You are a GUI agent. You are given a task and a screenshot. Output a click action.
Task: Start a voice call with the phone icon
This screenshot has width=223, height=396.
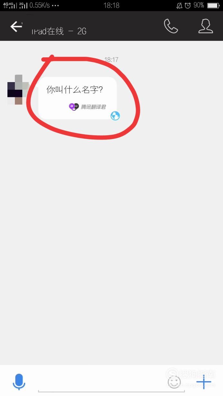[171, 26]
